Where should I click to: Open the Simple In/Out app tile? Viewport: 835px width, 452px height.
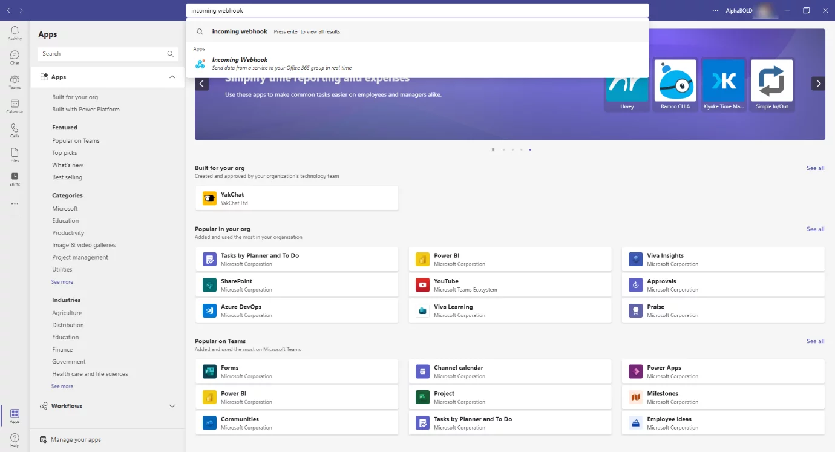point(772,84)
